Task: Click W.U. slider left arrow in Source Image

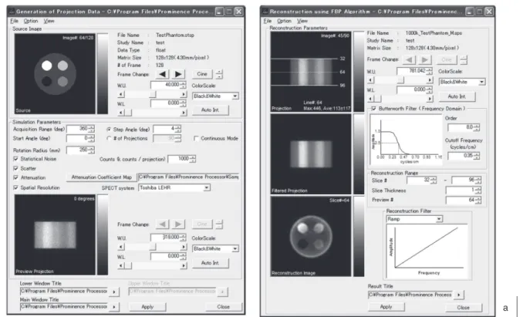Action: [121, 95]
